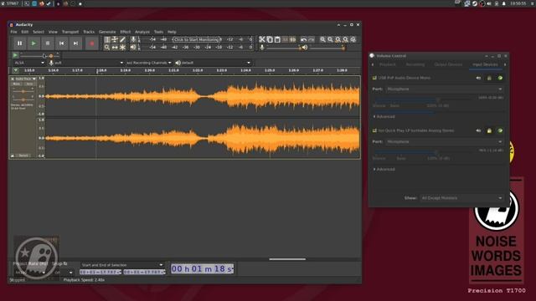Select the Multi-Tool asterisk
Image resolution: width=536 pixels, height=301 pixels.
[x=123, y=48]
